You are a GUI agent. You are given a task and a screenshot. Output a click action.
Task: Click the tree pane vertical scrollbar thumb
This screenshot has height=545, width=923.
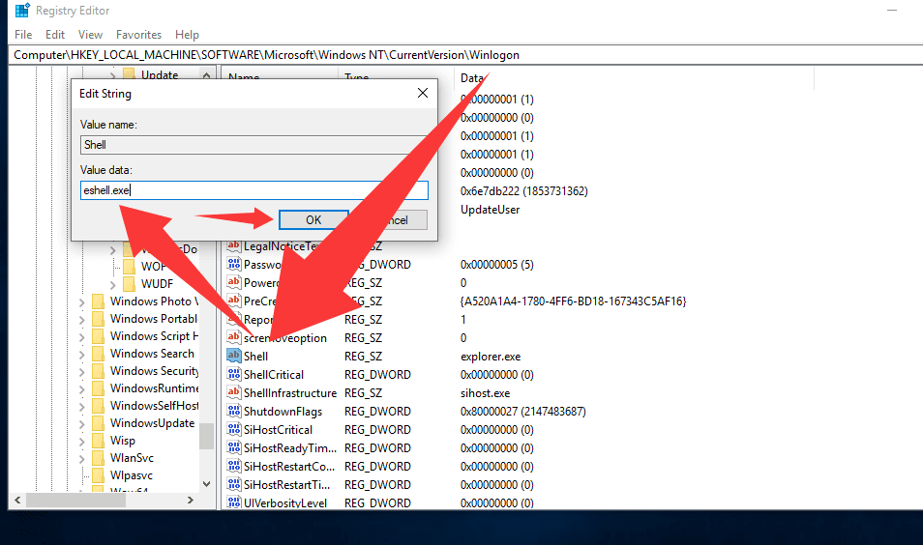[x=206, y=436]
